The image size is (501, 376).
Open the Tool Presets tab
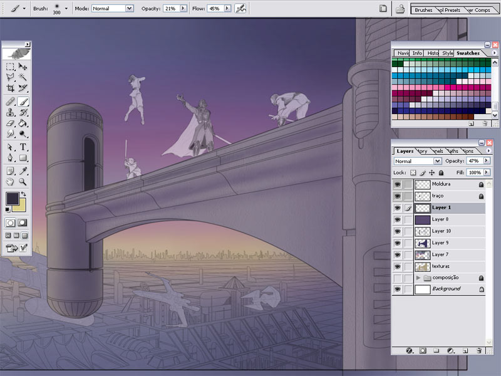click(450, 10)
